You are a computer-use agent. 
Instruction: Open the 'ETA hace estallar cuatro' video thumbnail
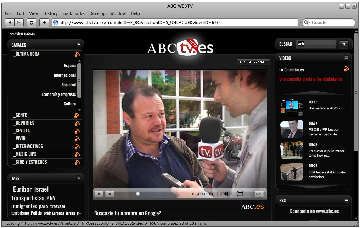tap(292, 172)
